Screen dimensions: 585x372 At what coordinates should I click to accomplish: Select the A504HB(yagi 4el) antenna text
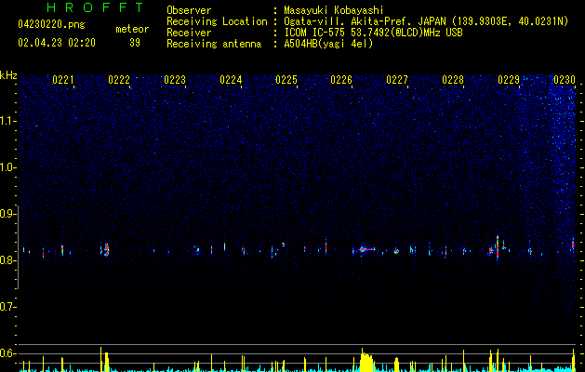coord(328,44)
